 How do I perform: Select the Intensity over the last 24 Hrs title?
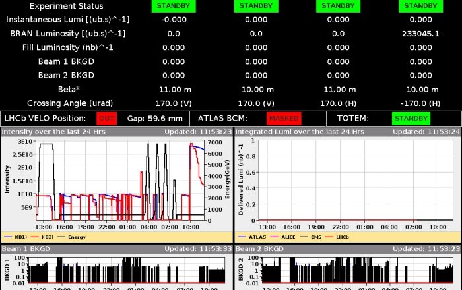click(53, 132)
